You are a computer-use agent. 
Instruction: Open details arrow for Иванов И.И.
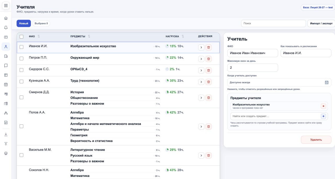(201, 47)
